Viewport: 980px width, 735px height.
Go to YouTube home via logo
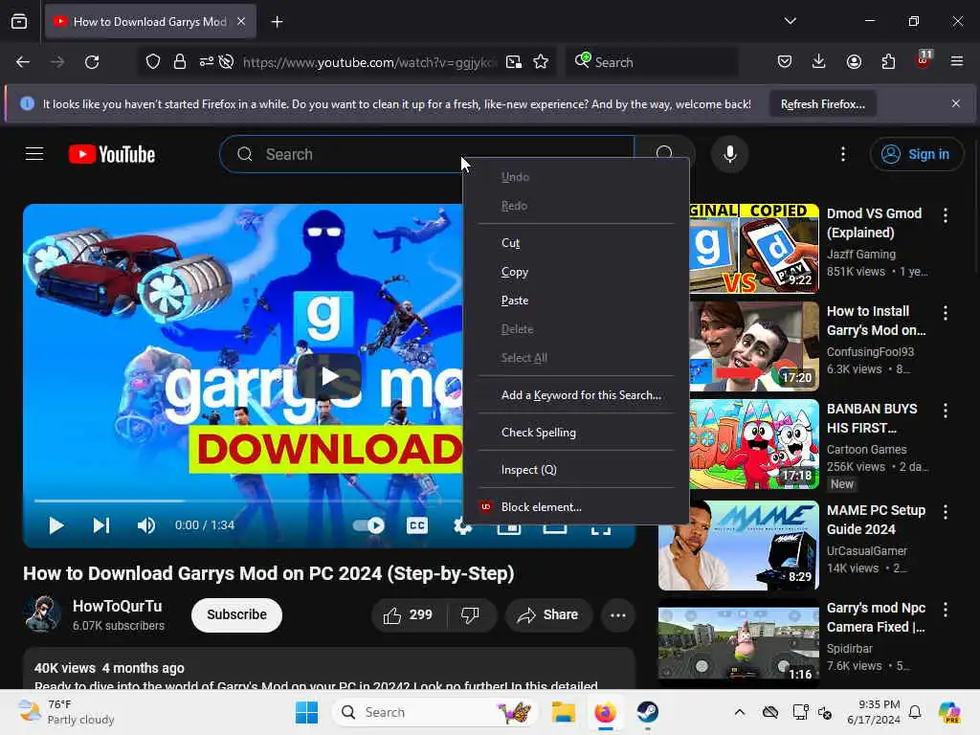(112, 154)
